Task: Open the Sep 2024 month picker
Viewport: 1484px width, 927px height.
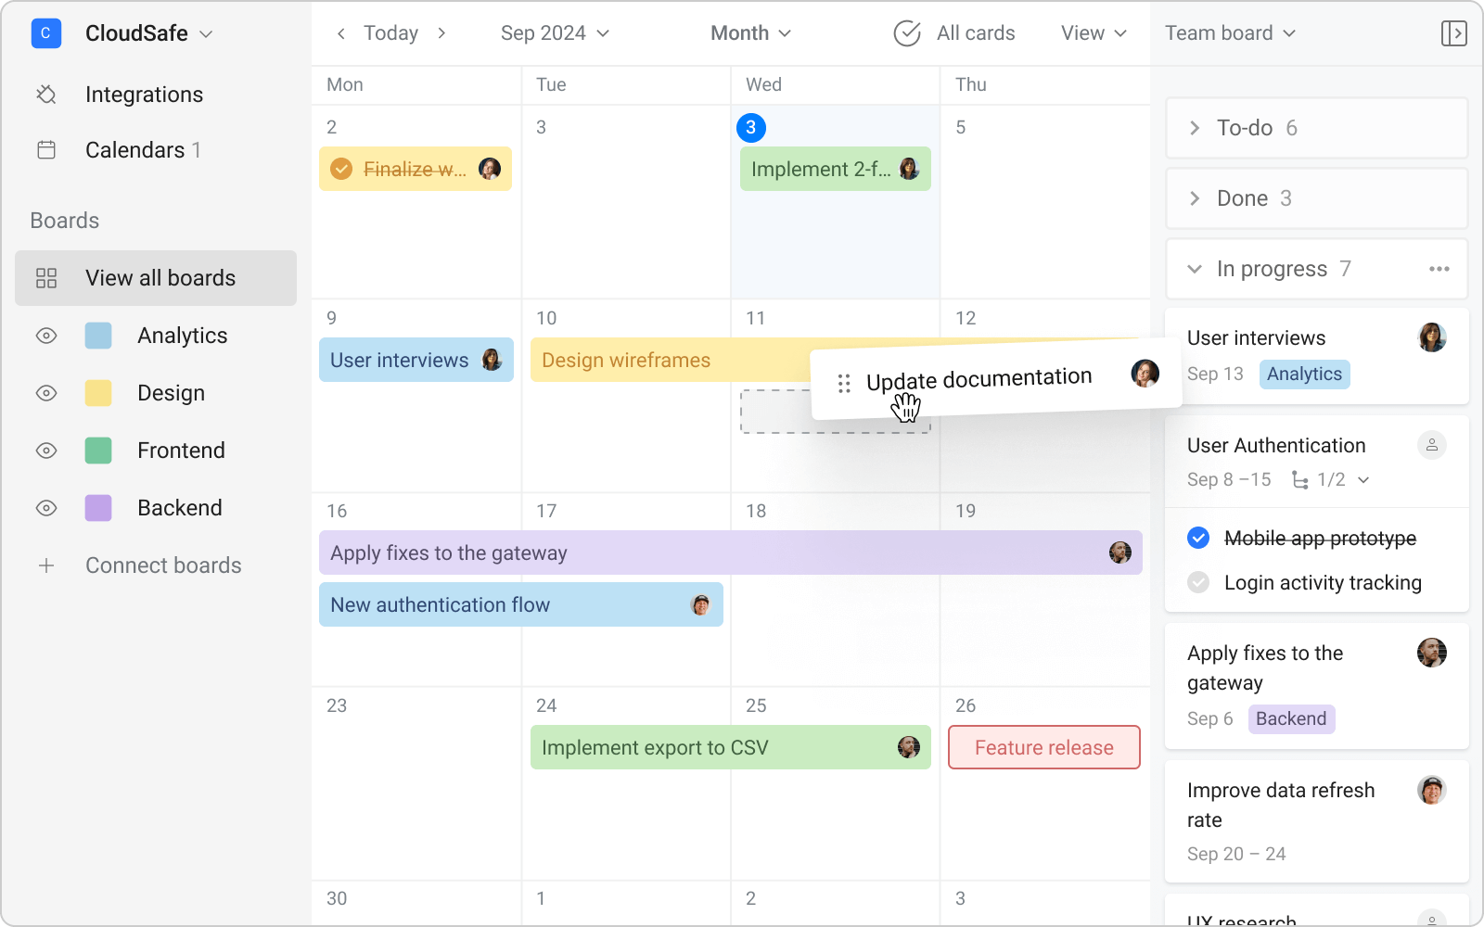Action: (553, 32)
